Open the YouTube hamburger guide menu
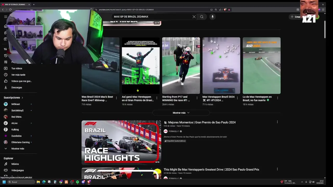 tap(6, 17)
